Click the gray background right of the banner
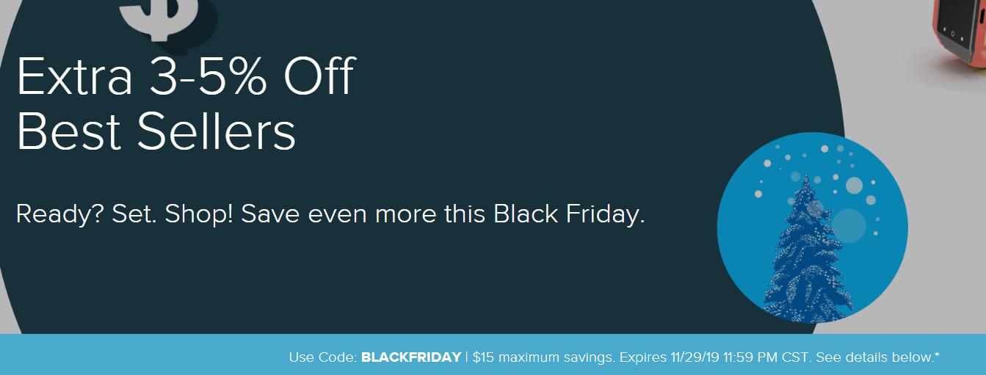The image size is (986, 375). click(x=940, y=220)
